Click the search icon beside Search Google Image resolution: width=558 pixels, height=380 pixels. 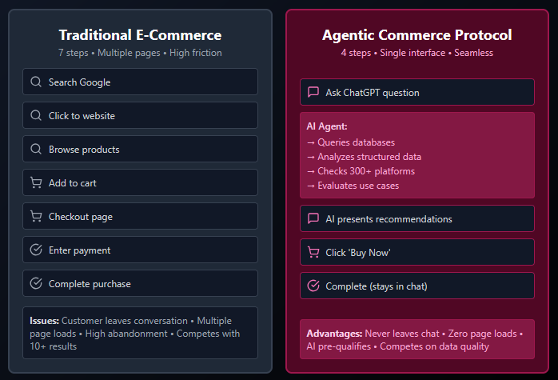tap(36, 82)
